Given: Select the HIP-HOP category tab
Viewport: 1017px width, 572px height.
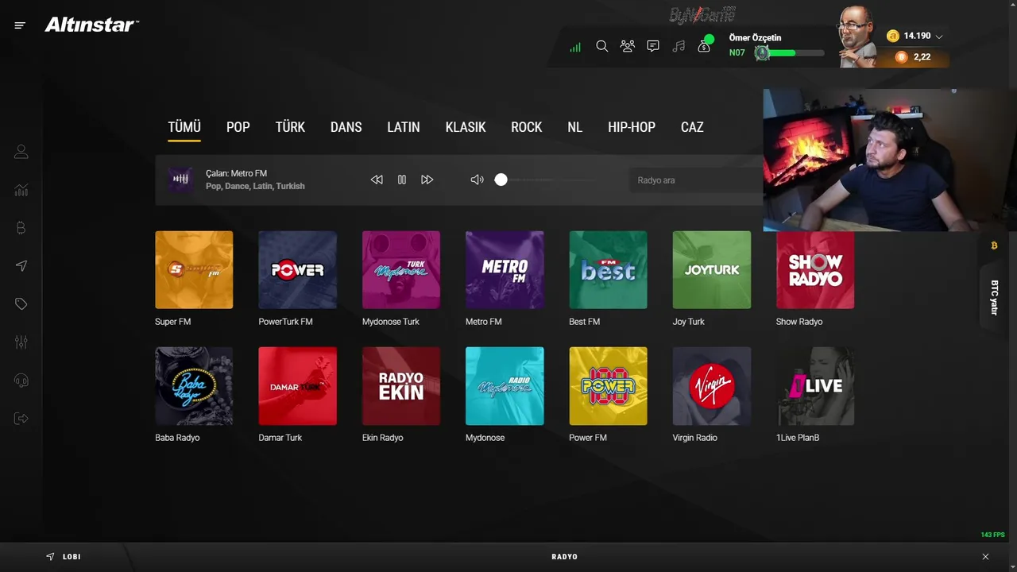Looking at the screenshot, I should click(632, 127).
